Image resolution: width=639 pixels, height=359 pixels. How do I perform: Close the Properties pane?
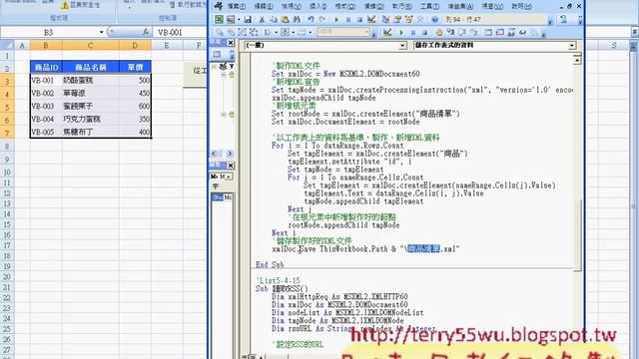click(231, 166)
